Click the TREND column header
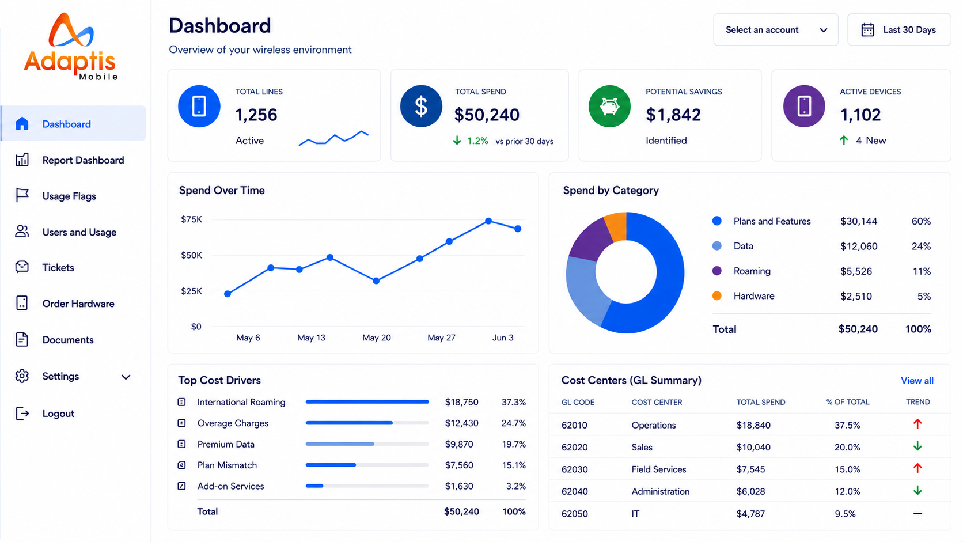 click(917, 402)
